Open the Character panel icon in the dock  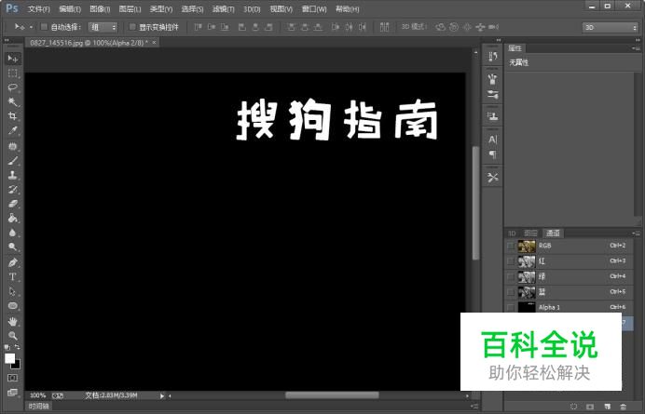(x=492, y=140)
